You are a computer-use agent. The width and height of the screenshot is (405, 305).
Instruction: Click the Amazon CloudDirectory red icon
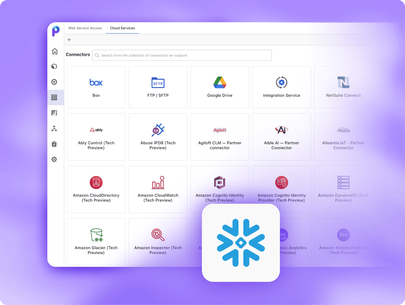tap(96, 182)
